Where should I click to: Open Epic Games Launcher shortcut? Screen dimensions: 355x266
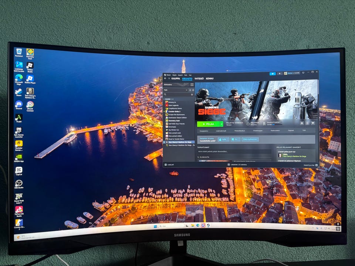19,132
